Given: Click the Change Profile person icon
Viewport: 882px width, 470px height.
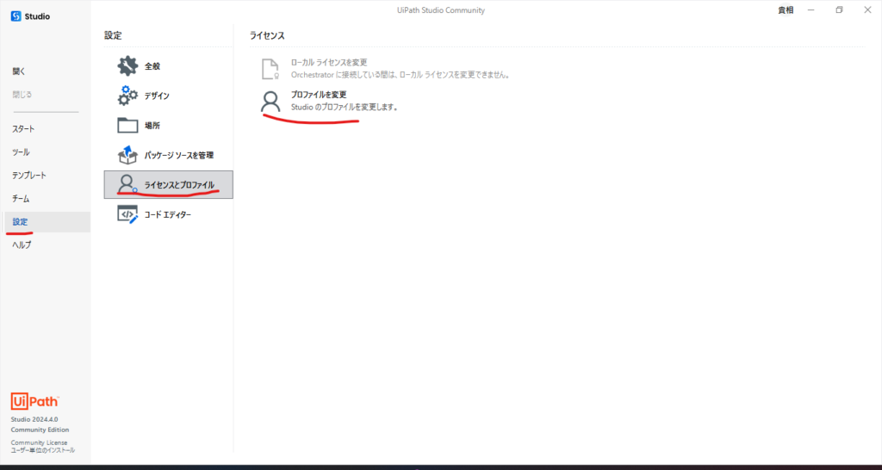Looking at the screenshot, I should pos(270,101).
